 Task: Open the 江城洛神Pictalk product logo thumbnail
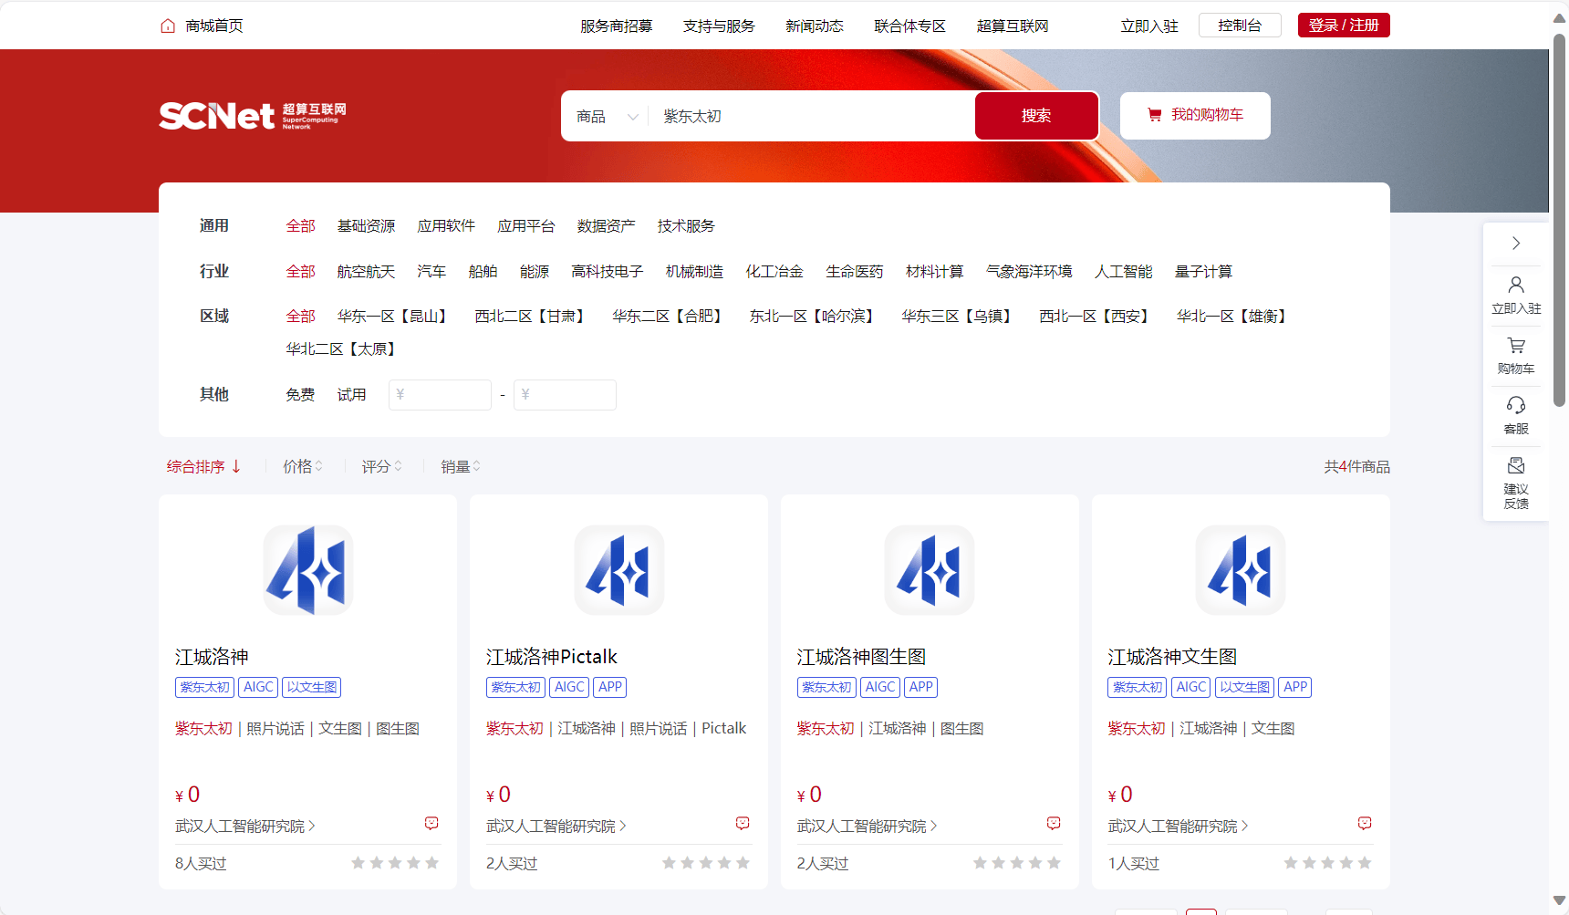619,570
